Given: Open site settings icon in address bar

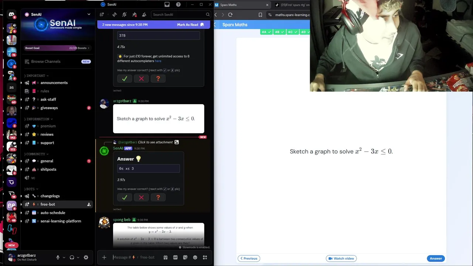Looking at the screenshot, I should coord(270,15).
